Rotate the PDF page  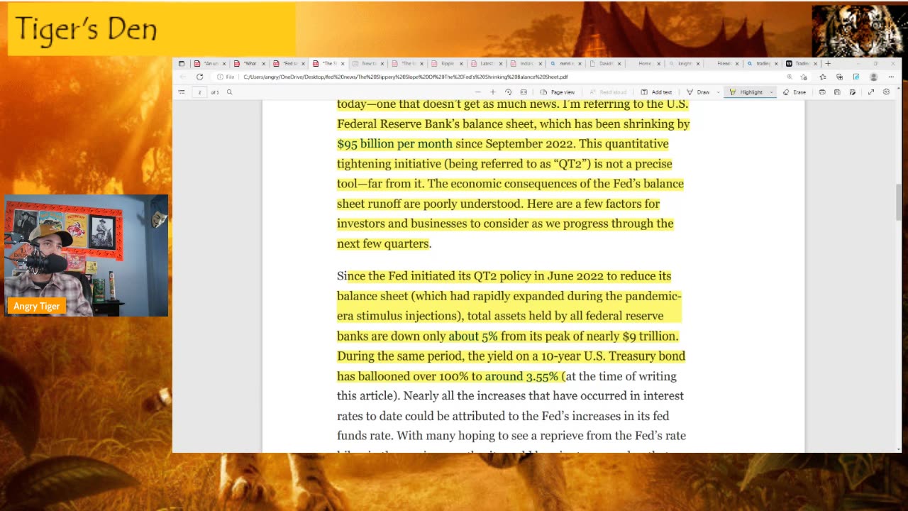tap(508, 92)
